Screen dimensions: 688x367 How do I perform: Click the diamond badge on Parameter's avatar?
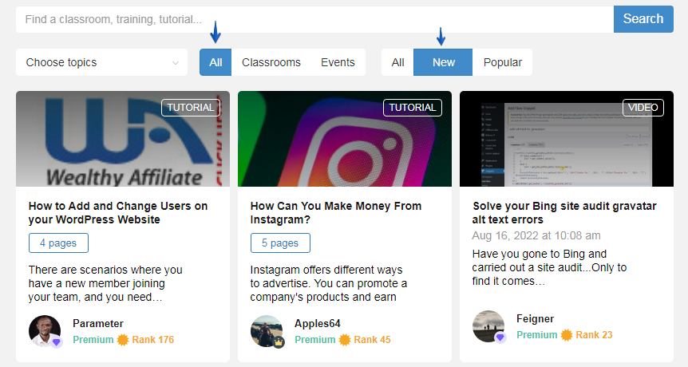(x=56, y=342)
